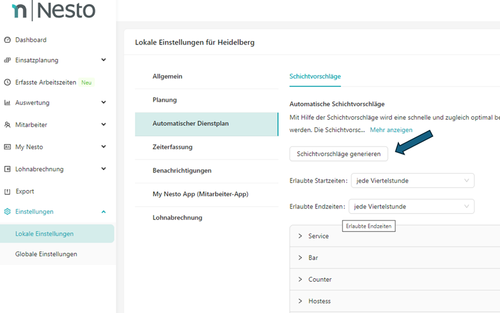Screen dimensions: 500x313
Task: Expand the Bar section
Action: coord(300,258)
